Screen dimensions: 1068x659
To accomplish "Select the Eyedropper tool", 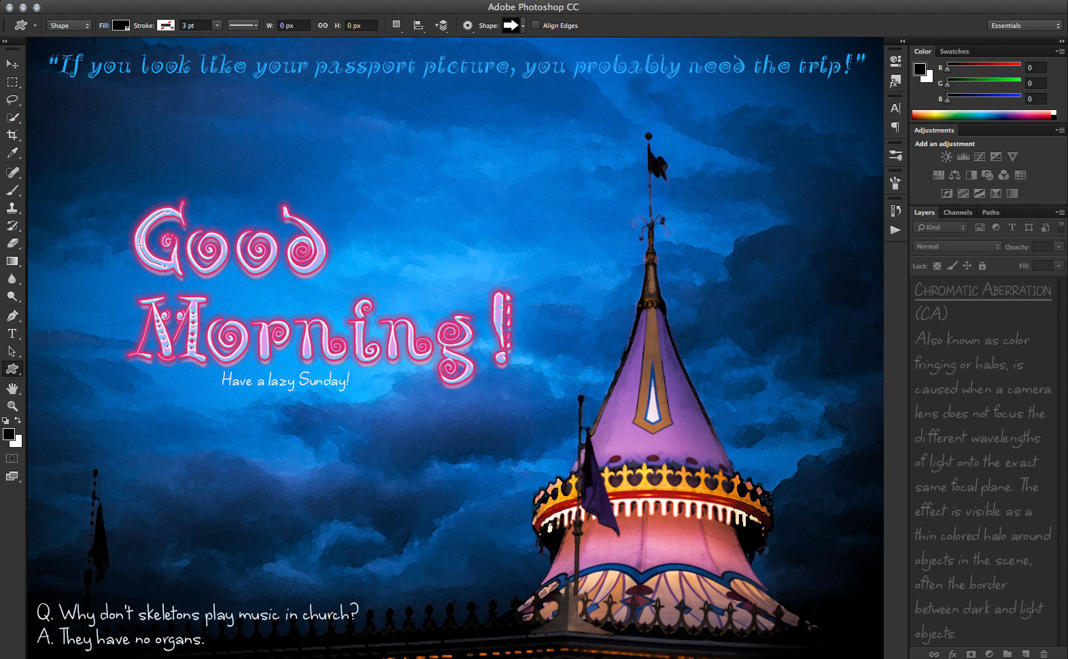I will tap(12, 154).
